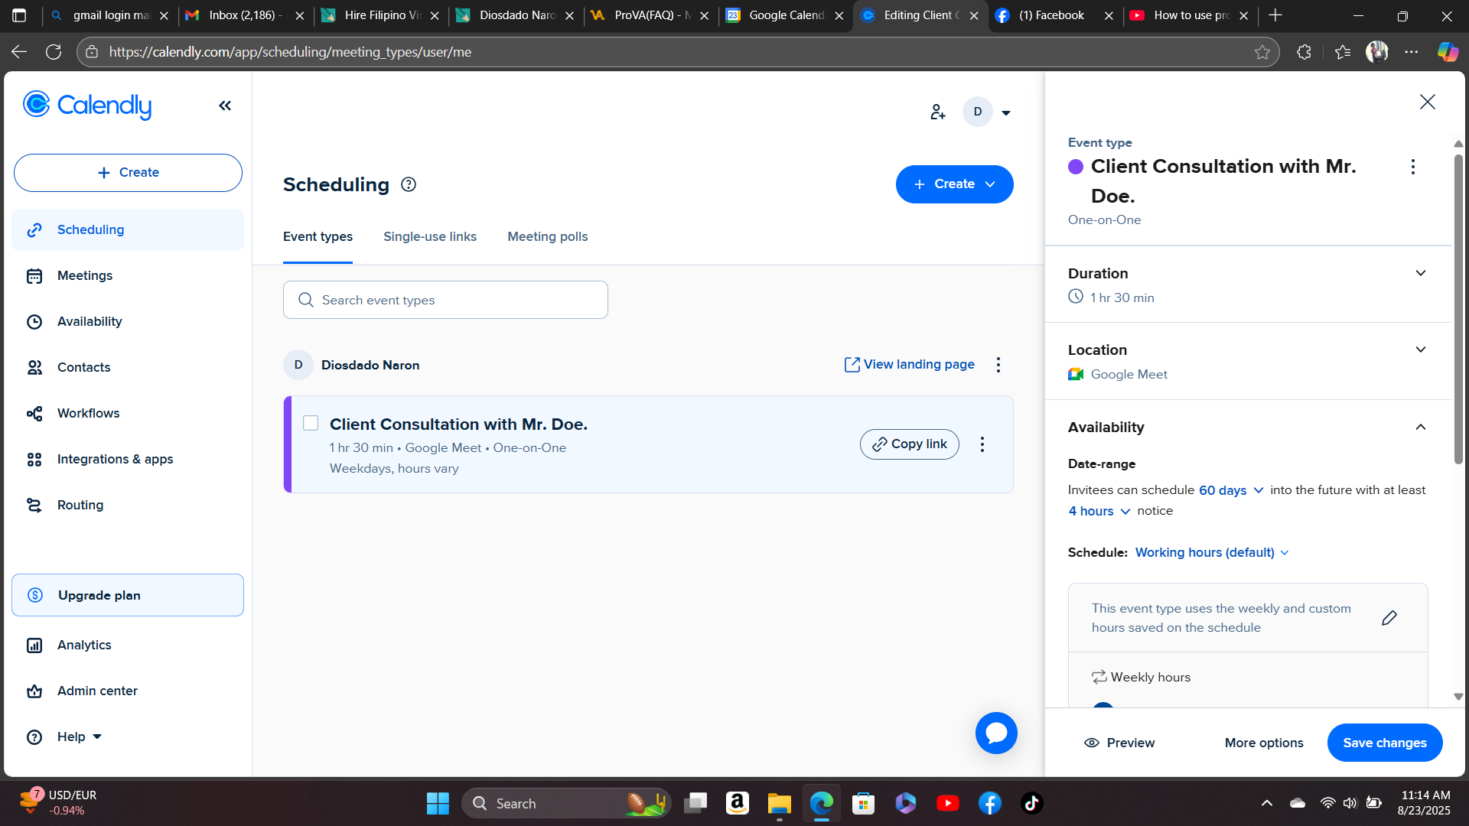The width and height of the screenshot is (1469, 826).
Task: Open the Analytics sidebar item
Action: click(x=84, y=645)
